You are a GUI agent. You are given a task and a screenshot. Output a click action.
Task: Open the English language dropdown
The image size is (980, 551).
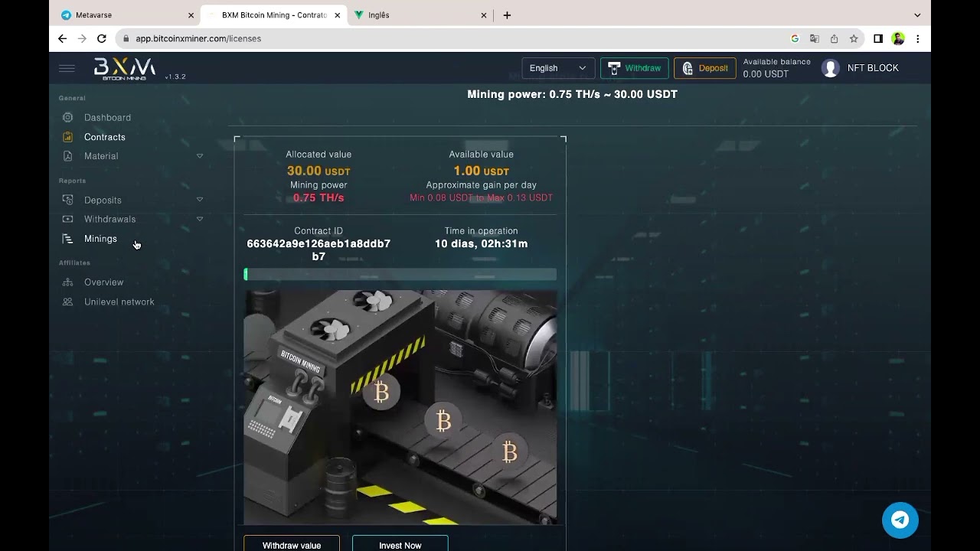[558, 68]
